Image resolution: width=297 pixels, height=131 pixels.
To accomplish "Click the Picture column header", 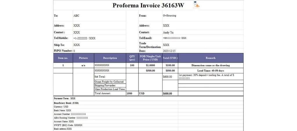I will pos(83,58).
